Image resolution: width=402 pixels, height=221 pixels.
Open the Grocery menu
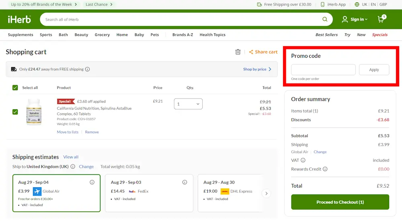[x=102, y=35]
